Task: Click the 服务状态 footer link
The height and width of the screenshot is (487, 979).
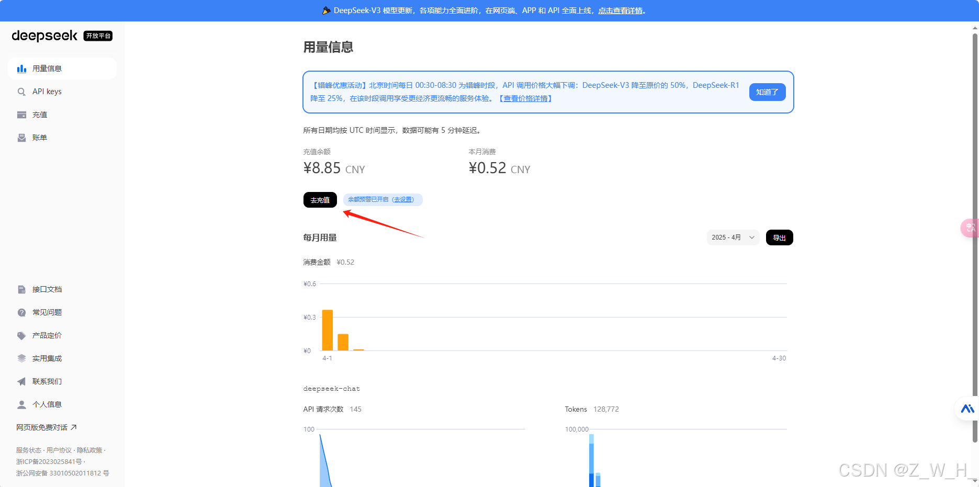Action: tap(29, 450)
